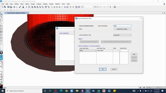This screenshot has width=166, height=93.
Task: Open the Options menu
Action: coord(58,4)
